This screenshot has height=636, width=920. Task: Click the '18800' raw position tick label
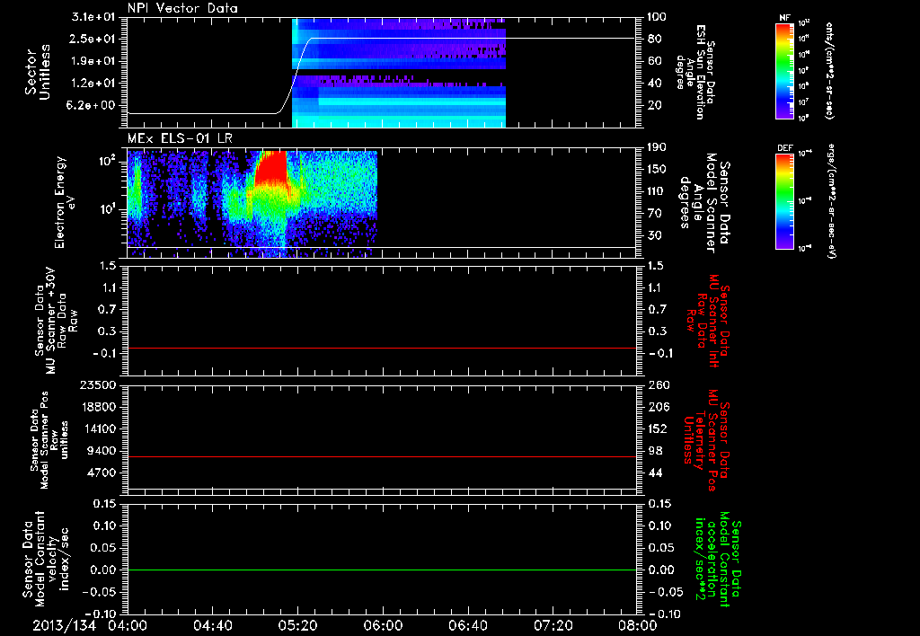pyautogui.click(x=99, y=407)
